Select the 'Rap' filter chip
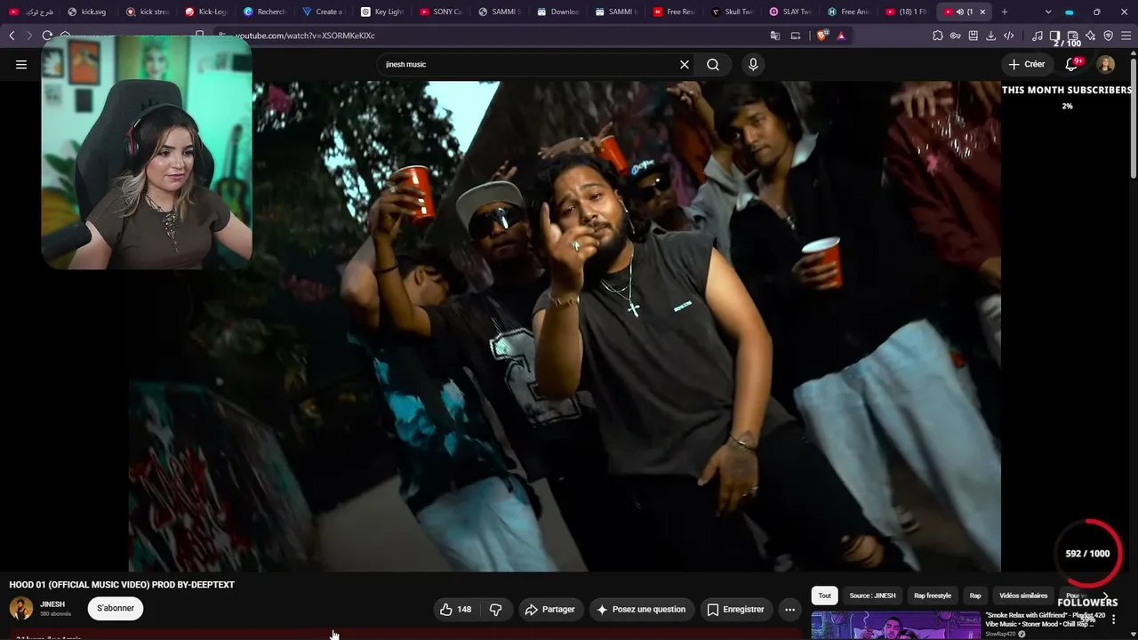The image size is (1138, 640). click(x=975, y=596)
